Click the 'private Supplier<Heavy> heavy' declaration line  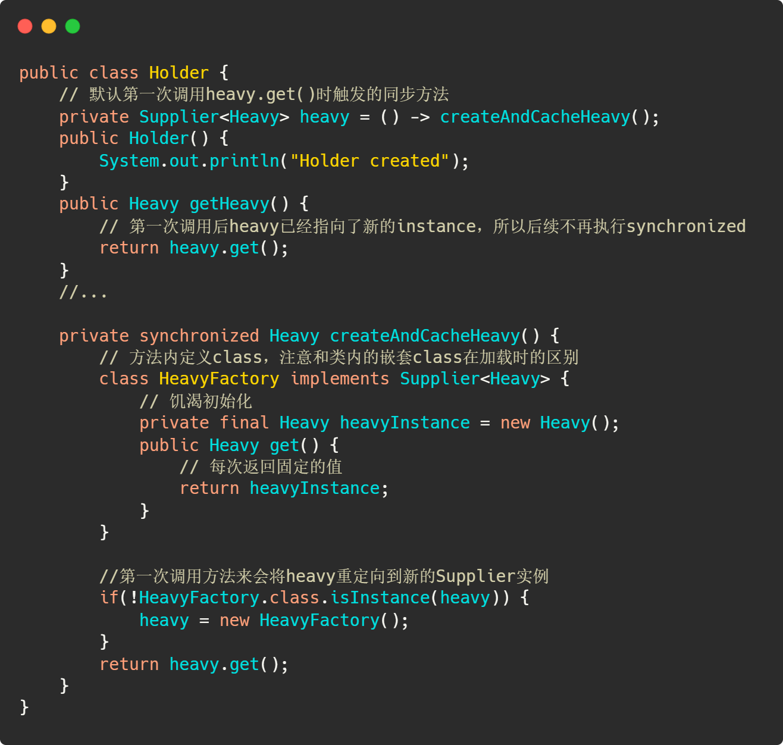[x=359, y=117]
